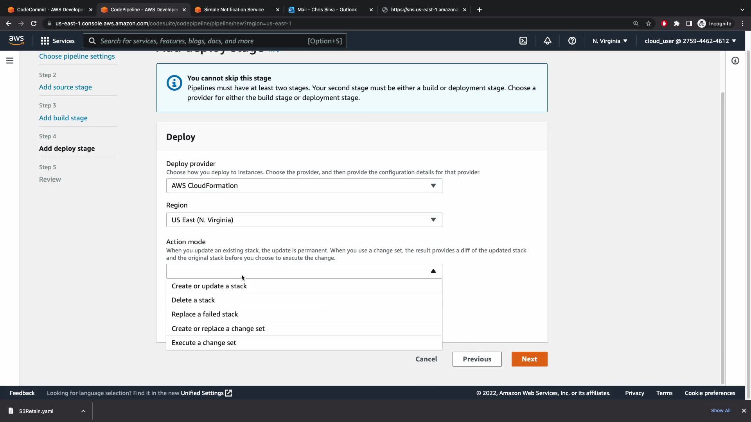Go to Add source stage step
Viewport: 751px width, 422px height.
pyautogui.click(x=65, y=87)
